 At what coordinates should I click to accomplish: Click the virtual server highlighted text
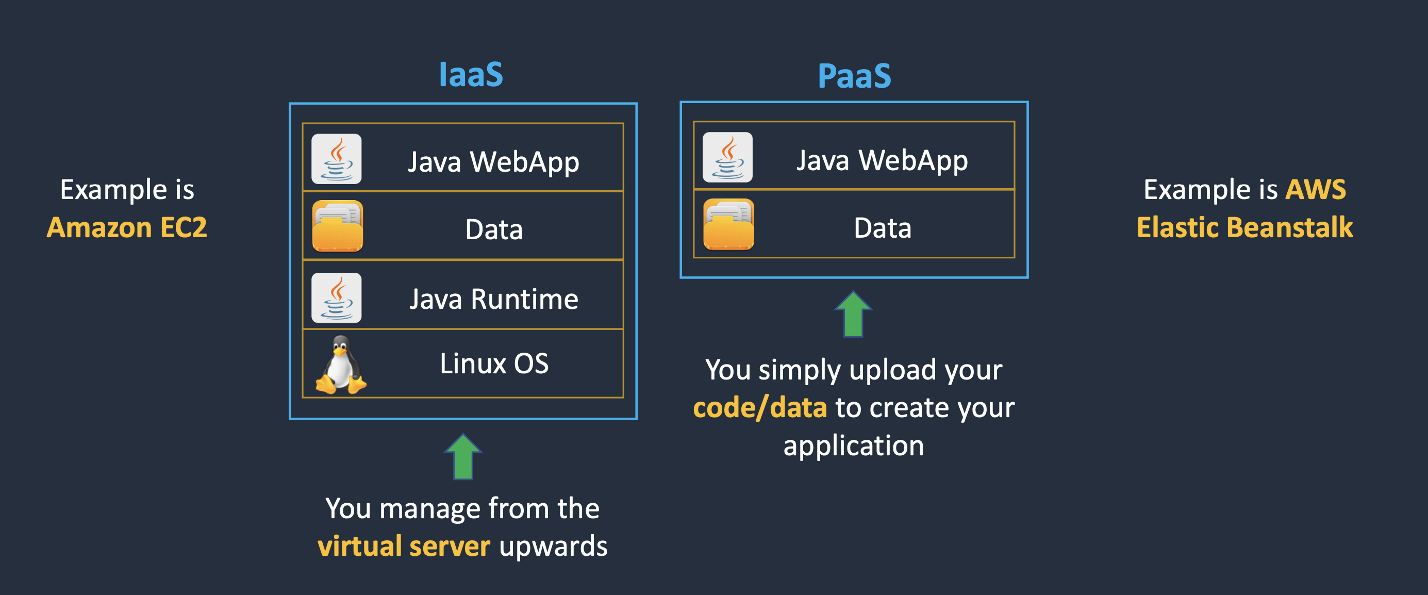404,546
